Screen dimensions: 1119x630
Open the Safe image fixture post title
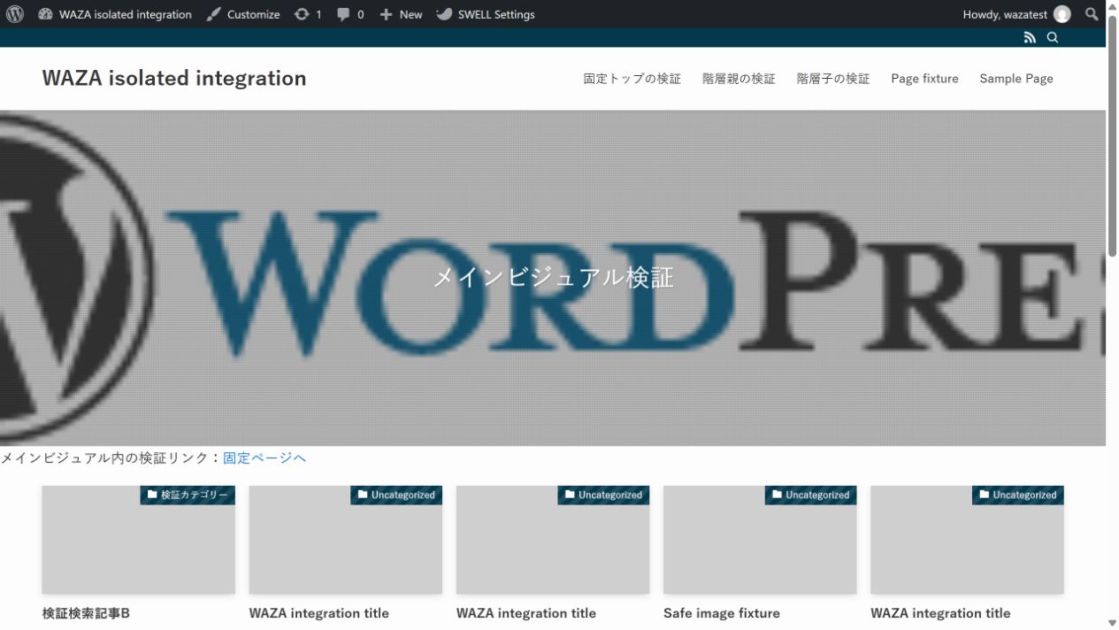tap(722, 613)
